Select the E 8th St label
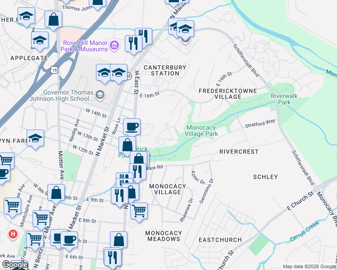 tap(87, 220)
